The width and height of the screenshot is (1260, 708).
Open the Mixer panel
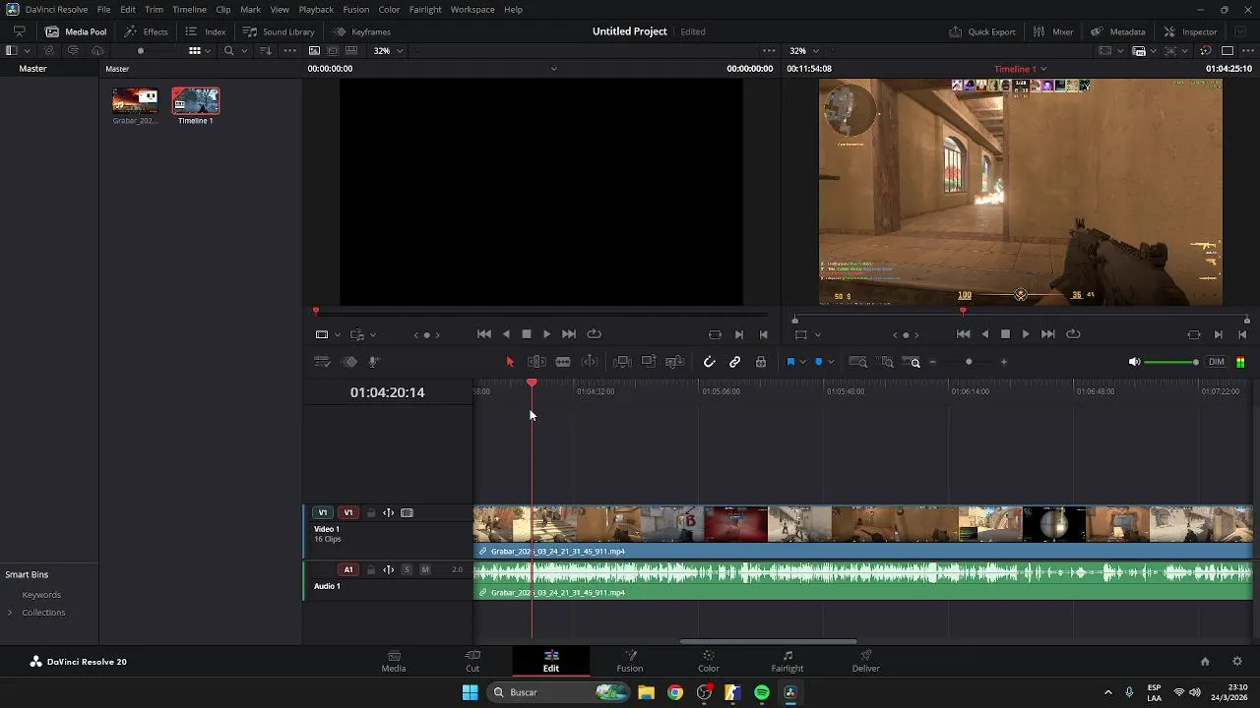pyautogui.click(x=1053, y=31)
